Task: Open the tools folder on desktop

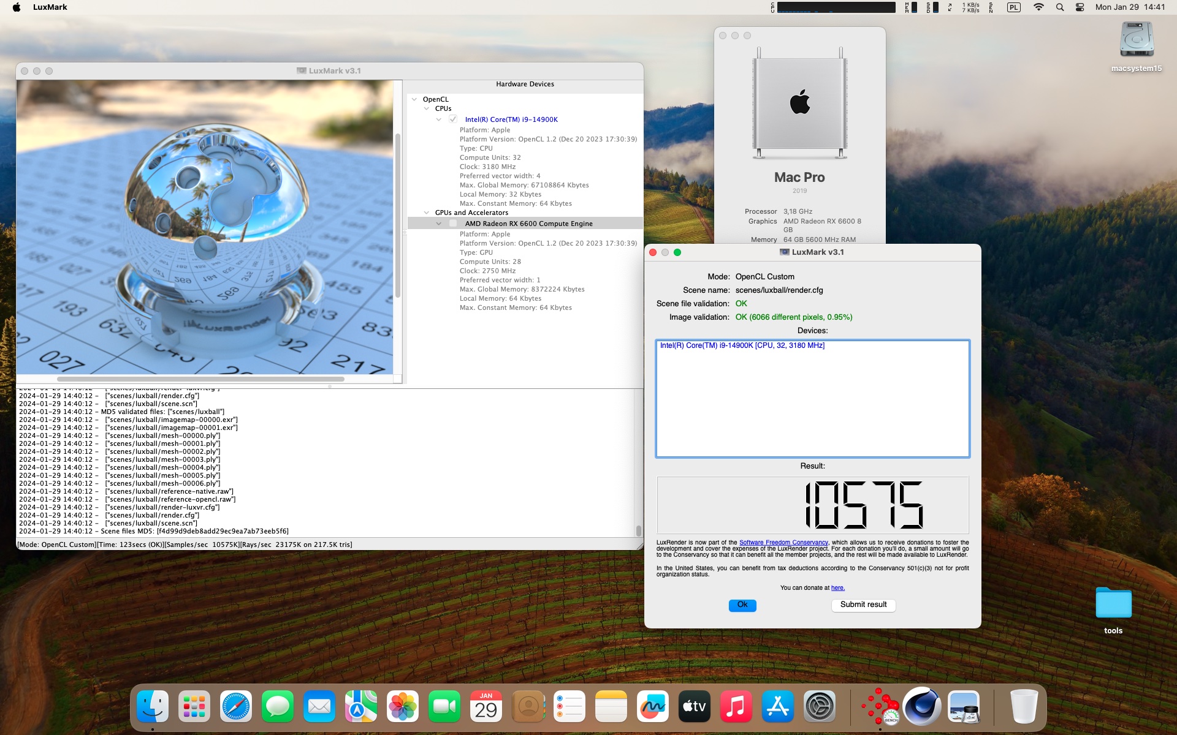Action: point(1113,604)
